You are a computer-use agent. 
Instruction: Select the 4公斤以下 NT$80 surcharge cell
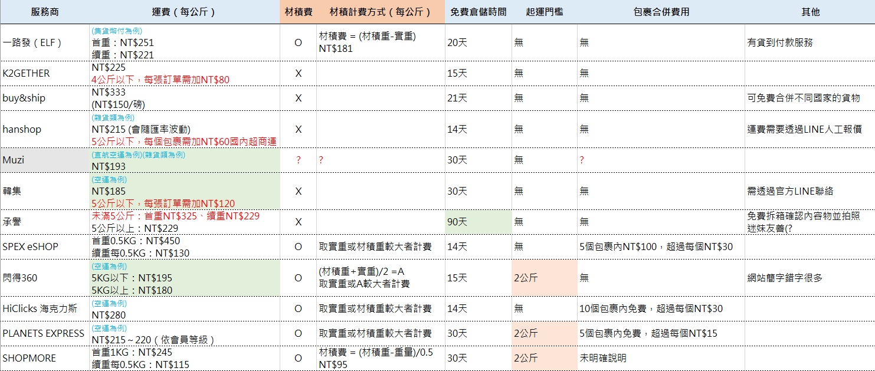[x=184, y=73]
